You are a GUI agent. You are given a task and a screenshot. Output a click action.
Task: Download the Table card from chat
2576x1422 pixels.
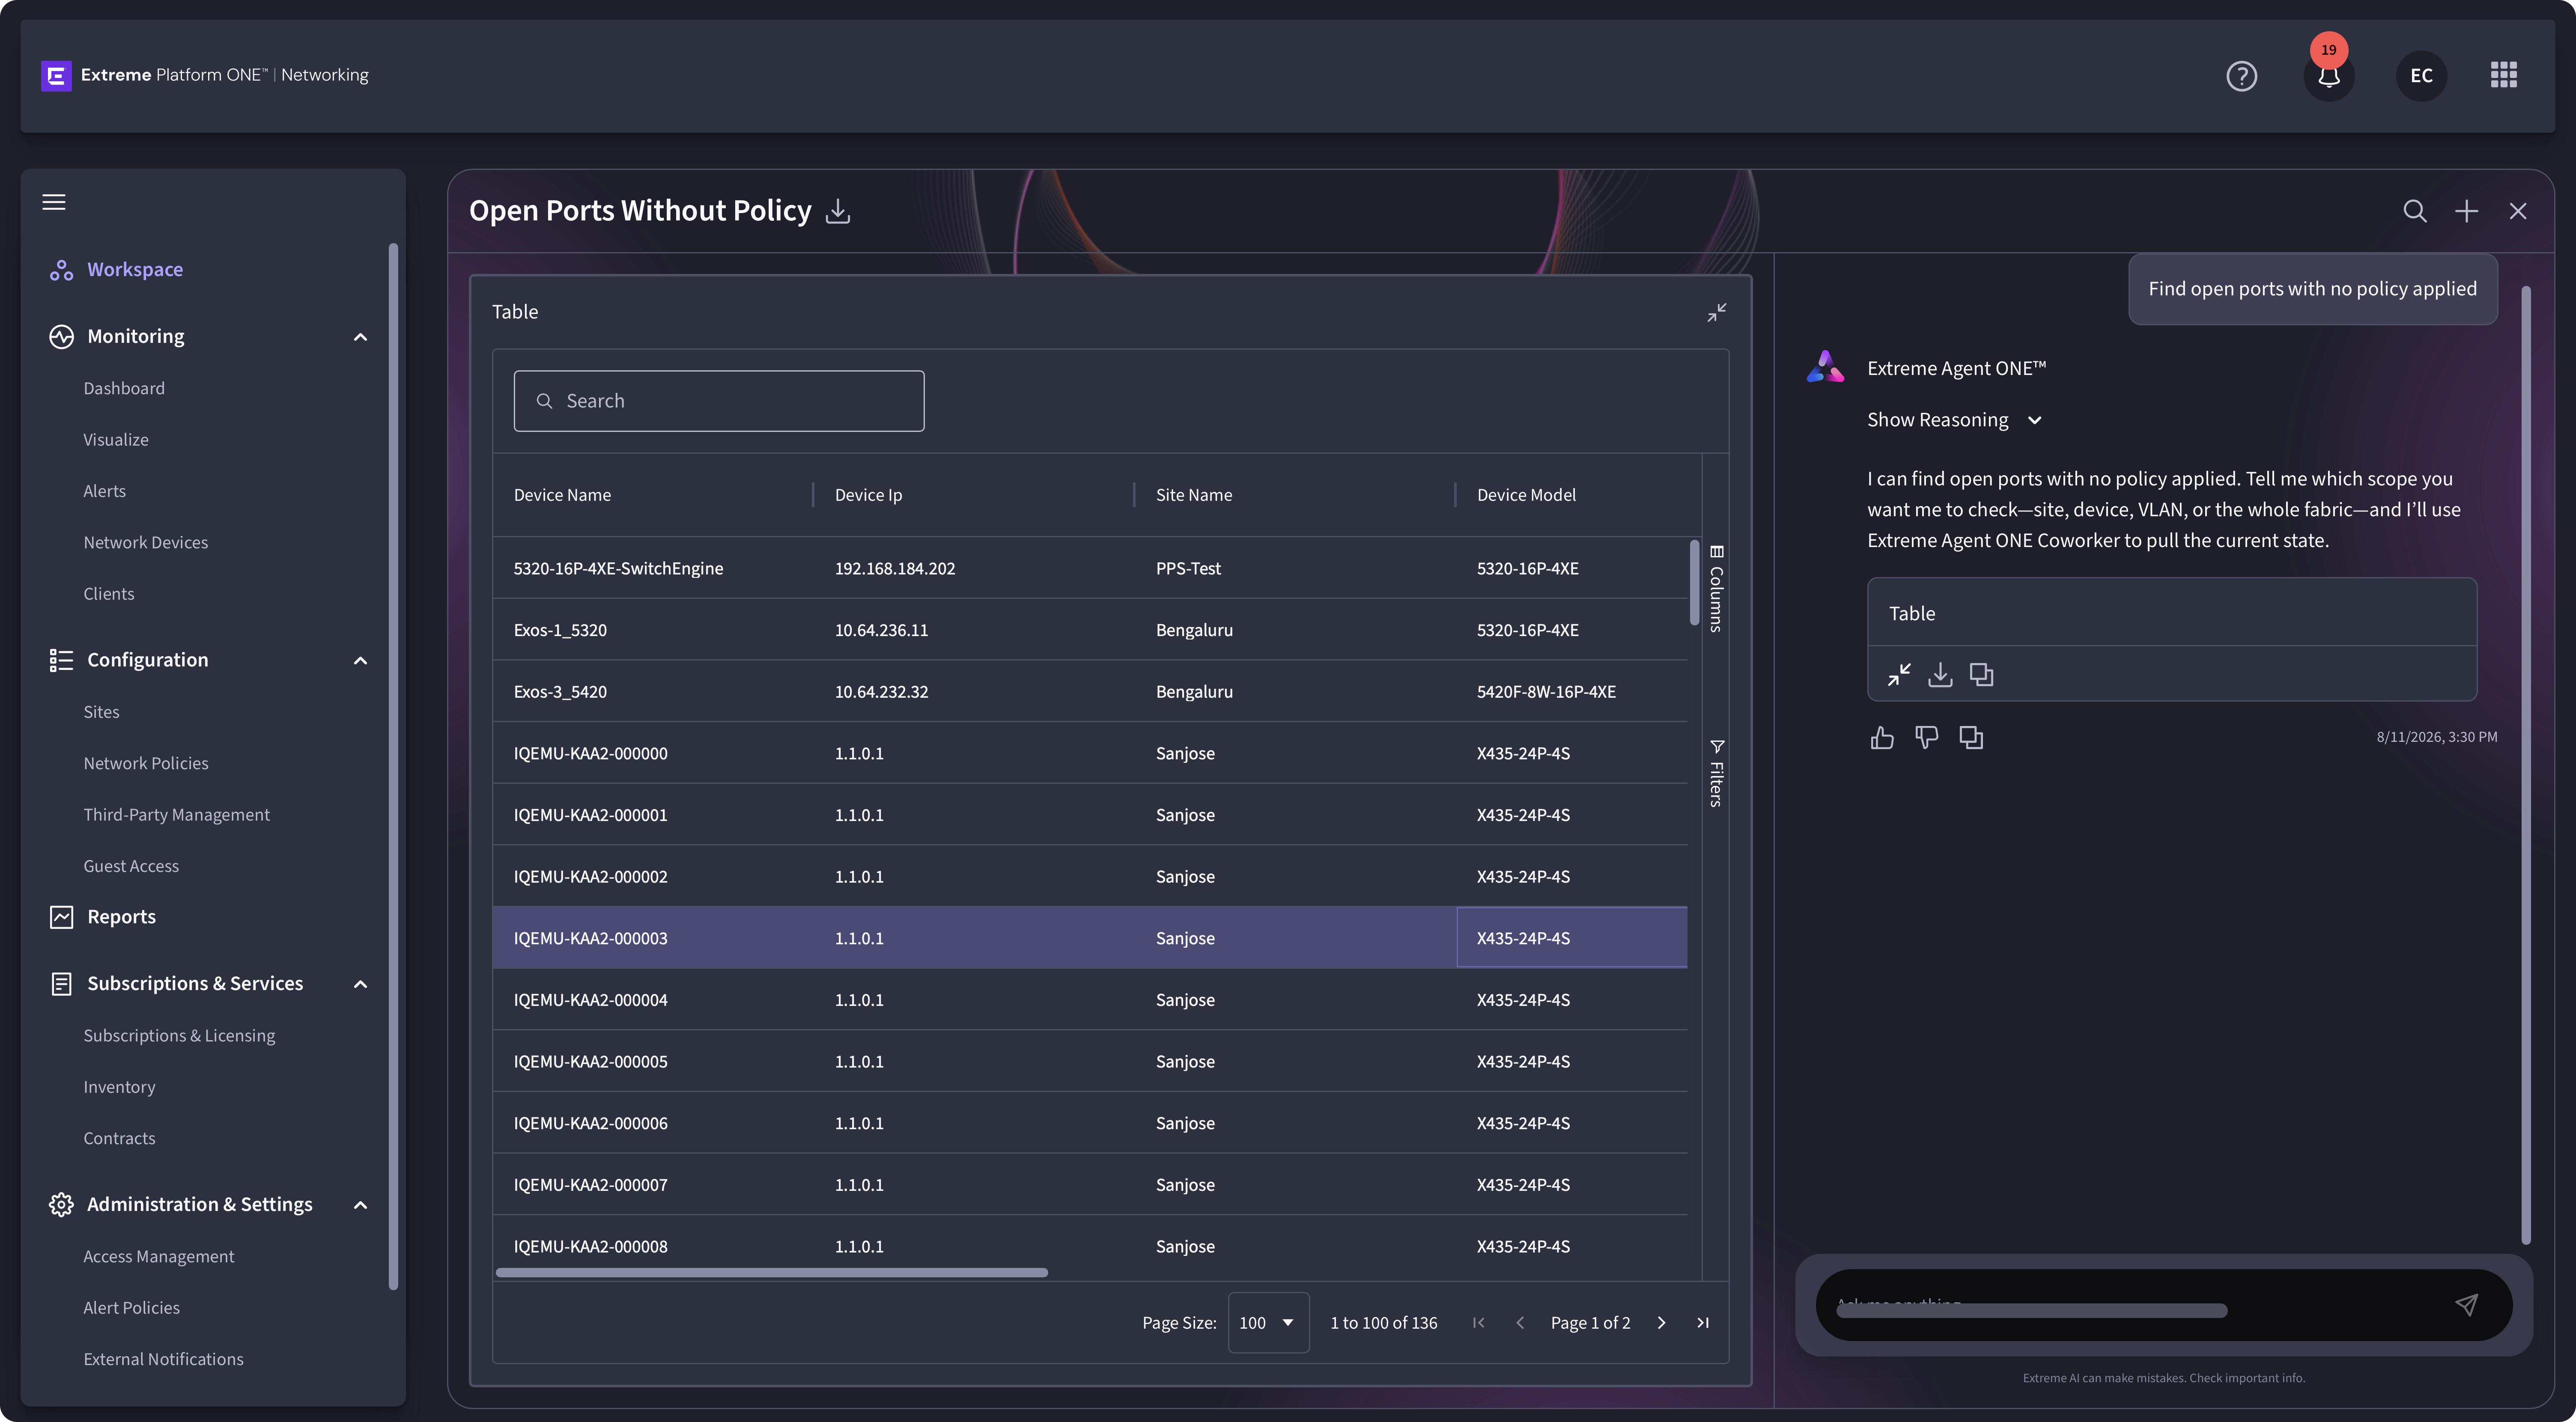(x=1940, y=675)
